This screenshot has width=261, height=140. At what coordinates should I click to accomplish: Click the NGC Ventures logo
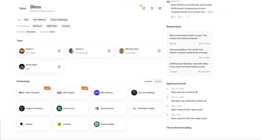click(22, 93)
